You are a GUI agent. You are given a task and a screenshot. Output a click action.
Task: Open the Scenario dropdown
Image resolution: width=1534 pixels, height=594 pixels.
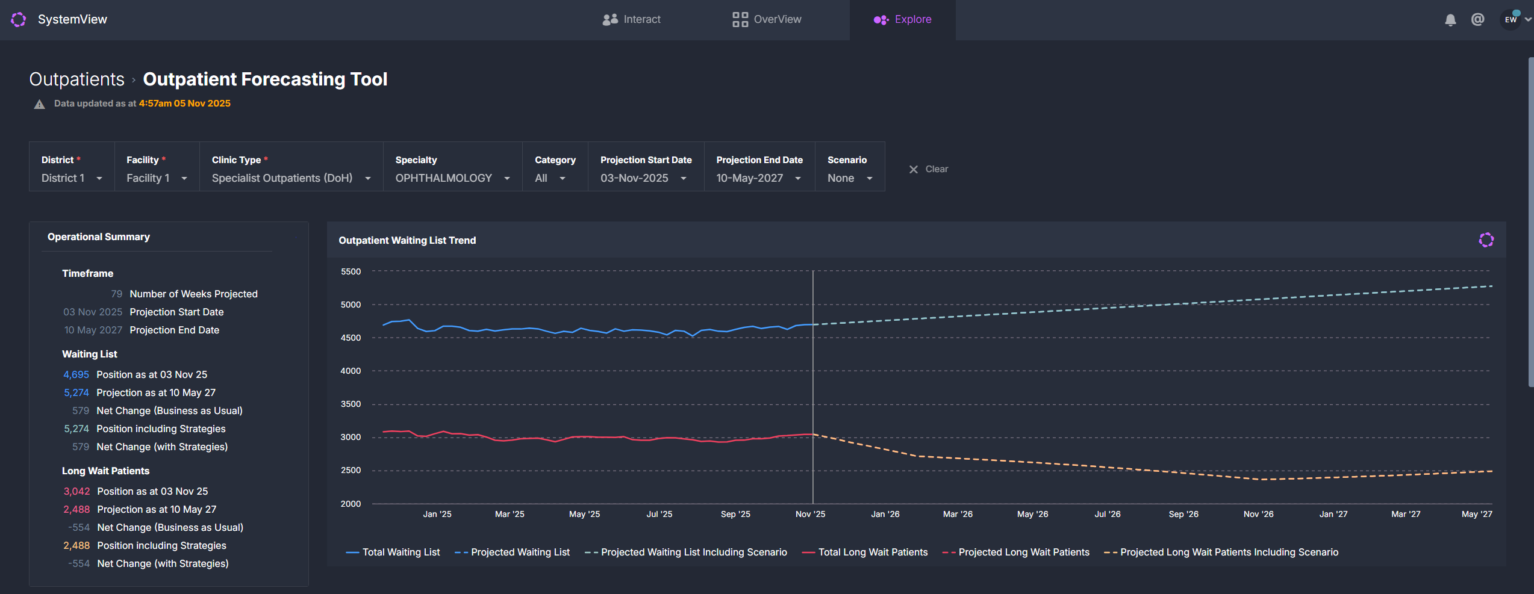click(849, 178)
